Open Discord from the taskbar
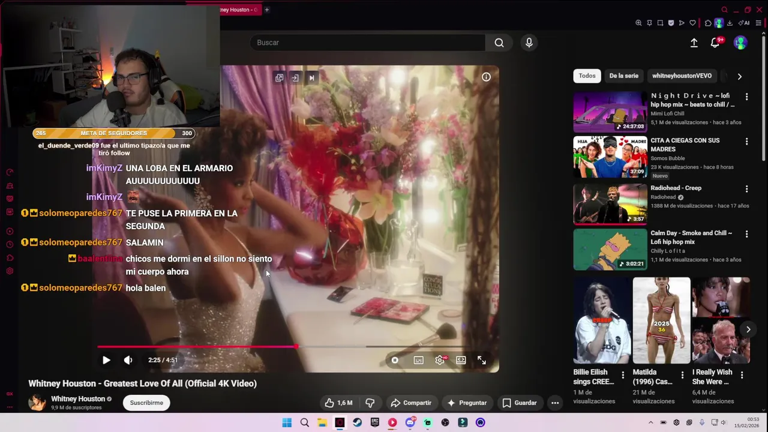Viewport: 768px width, 432px height. 410,422
